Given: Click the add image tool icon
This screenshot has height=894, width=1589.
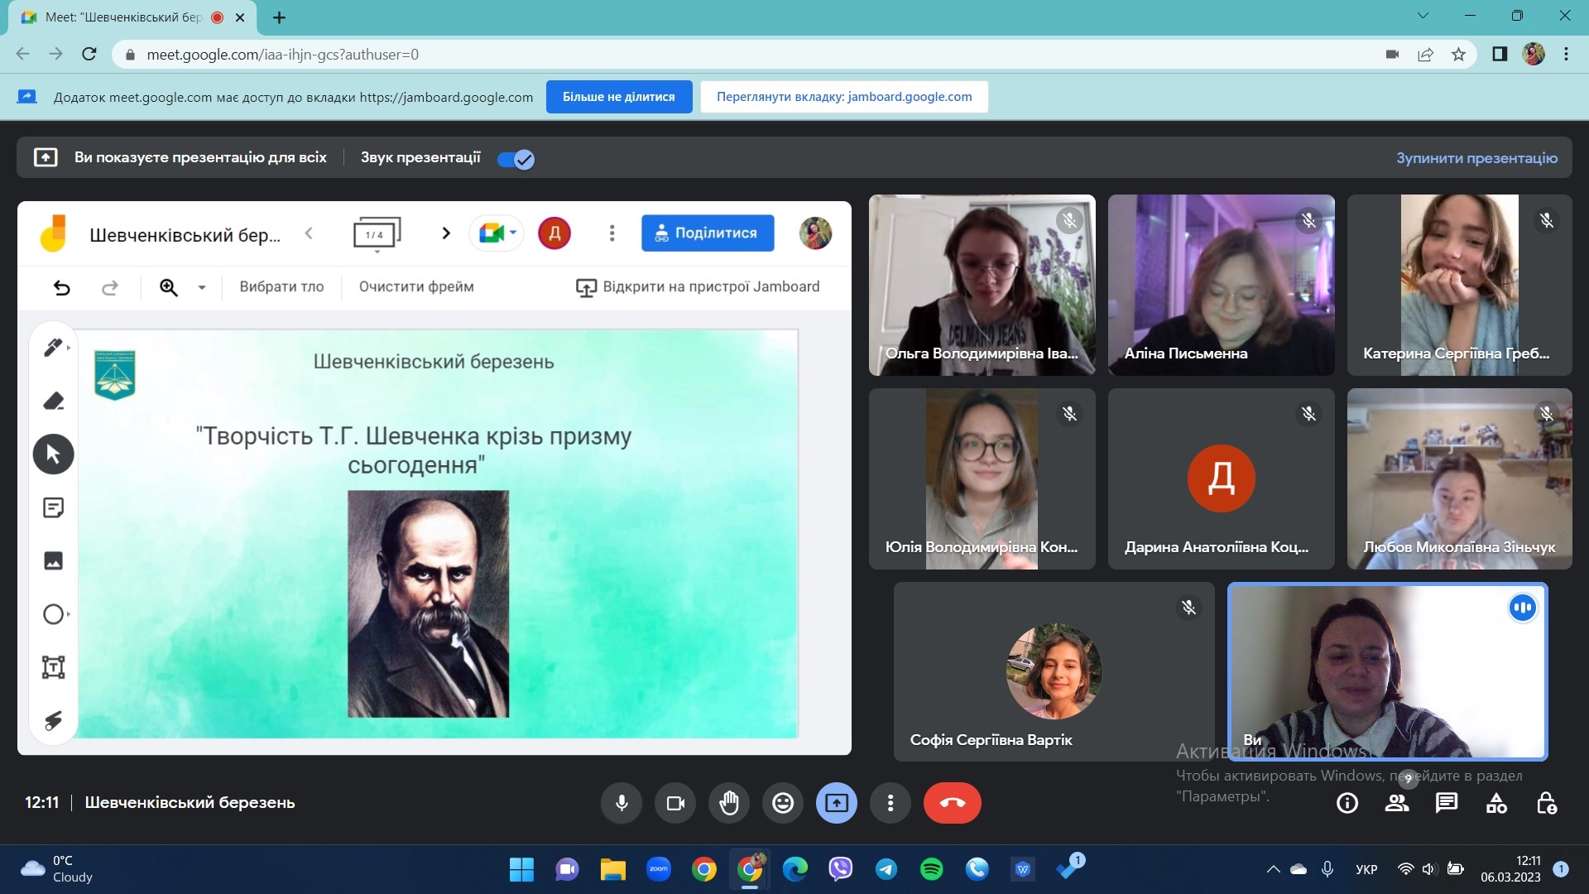Looking at the screenshot, I should pos(53,560).
